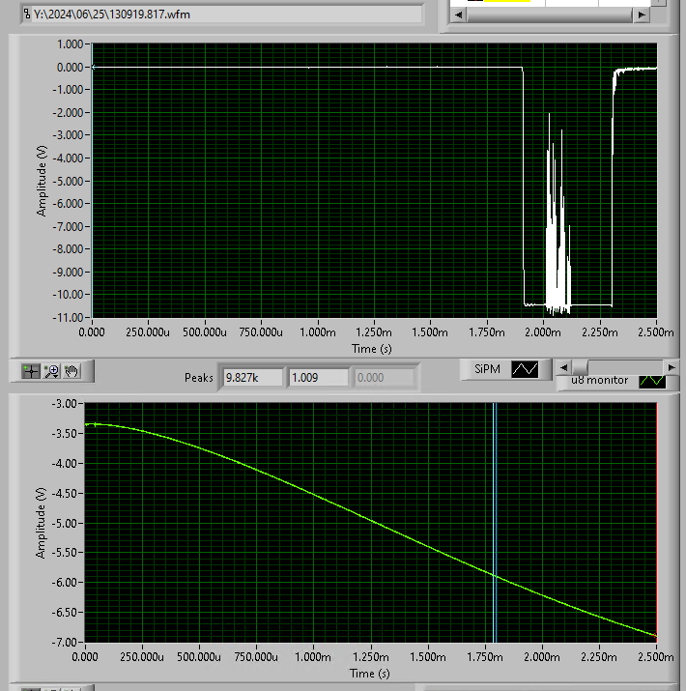Viewport: 686px width, 691px height.
Task: Click the Peaks field showing 9.827k
Action: (x=252, y=378)
